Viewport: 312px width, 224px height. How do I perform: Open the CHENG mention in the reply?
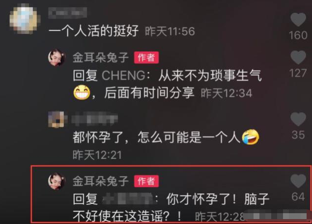[123, 76]
